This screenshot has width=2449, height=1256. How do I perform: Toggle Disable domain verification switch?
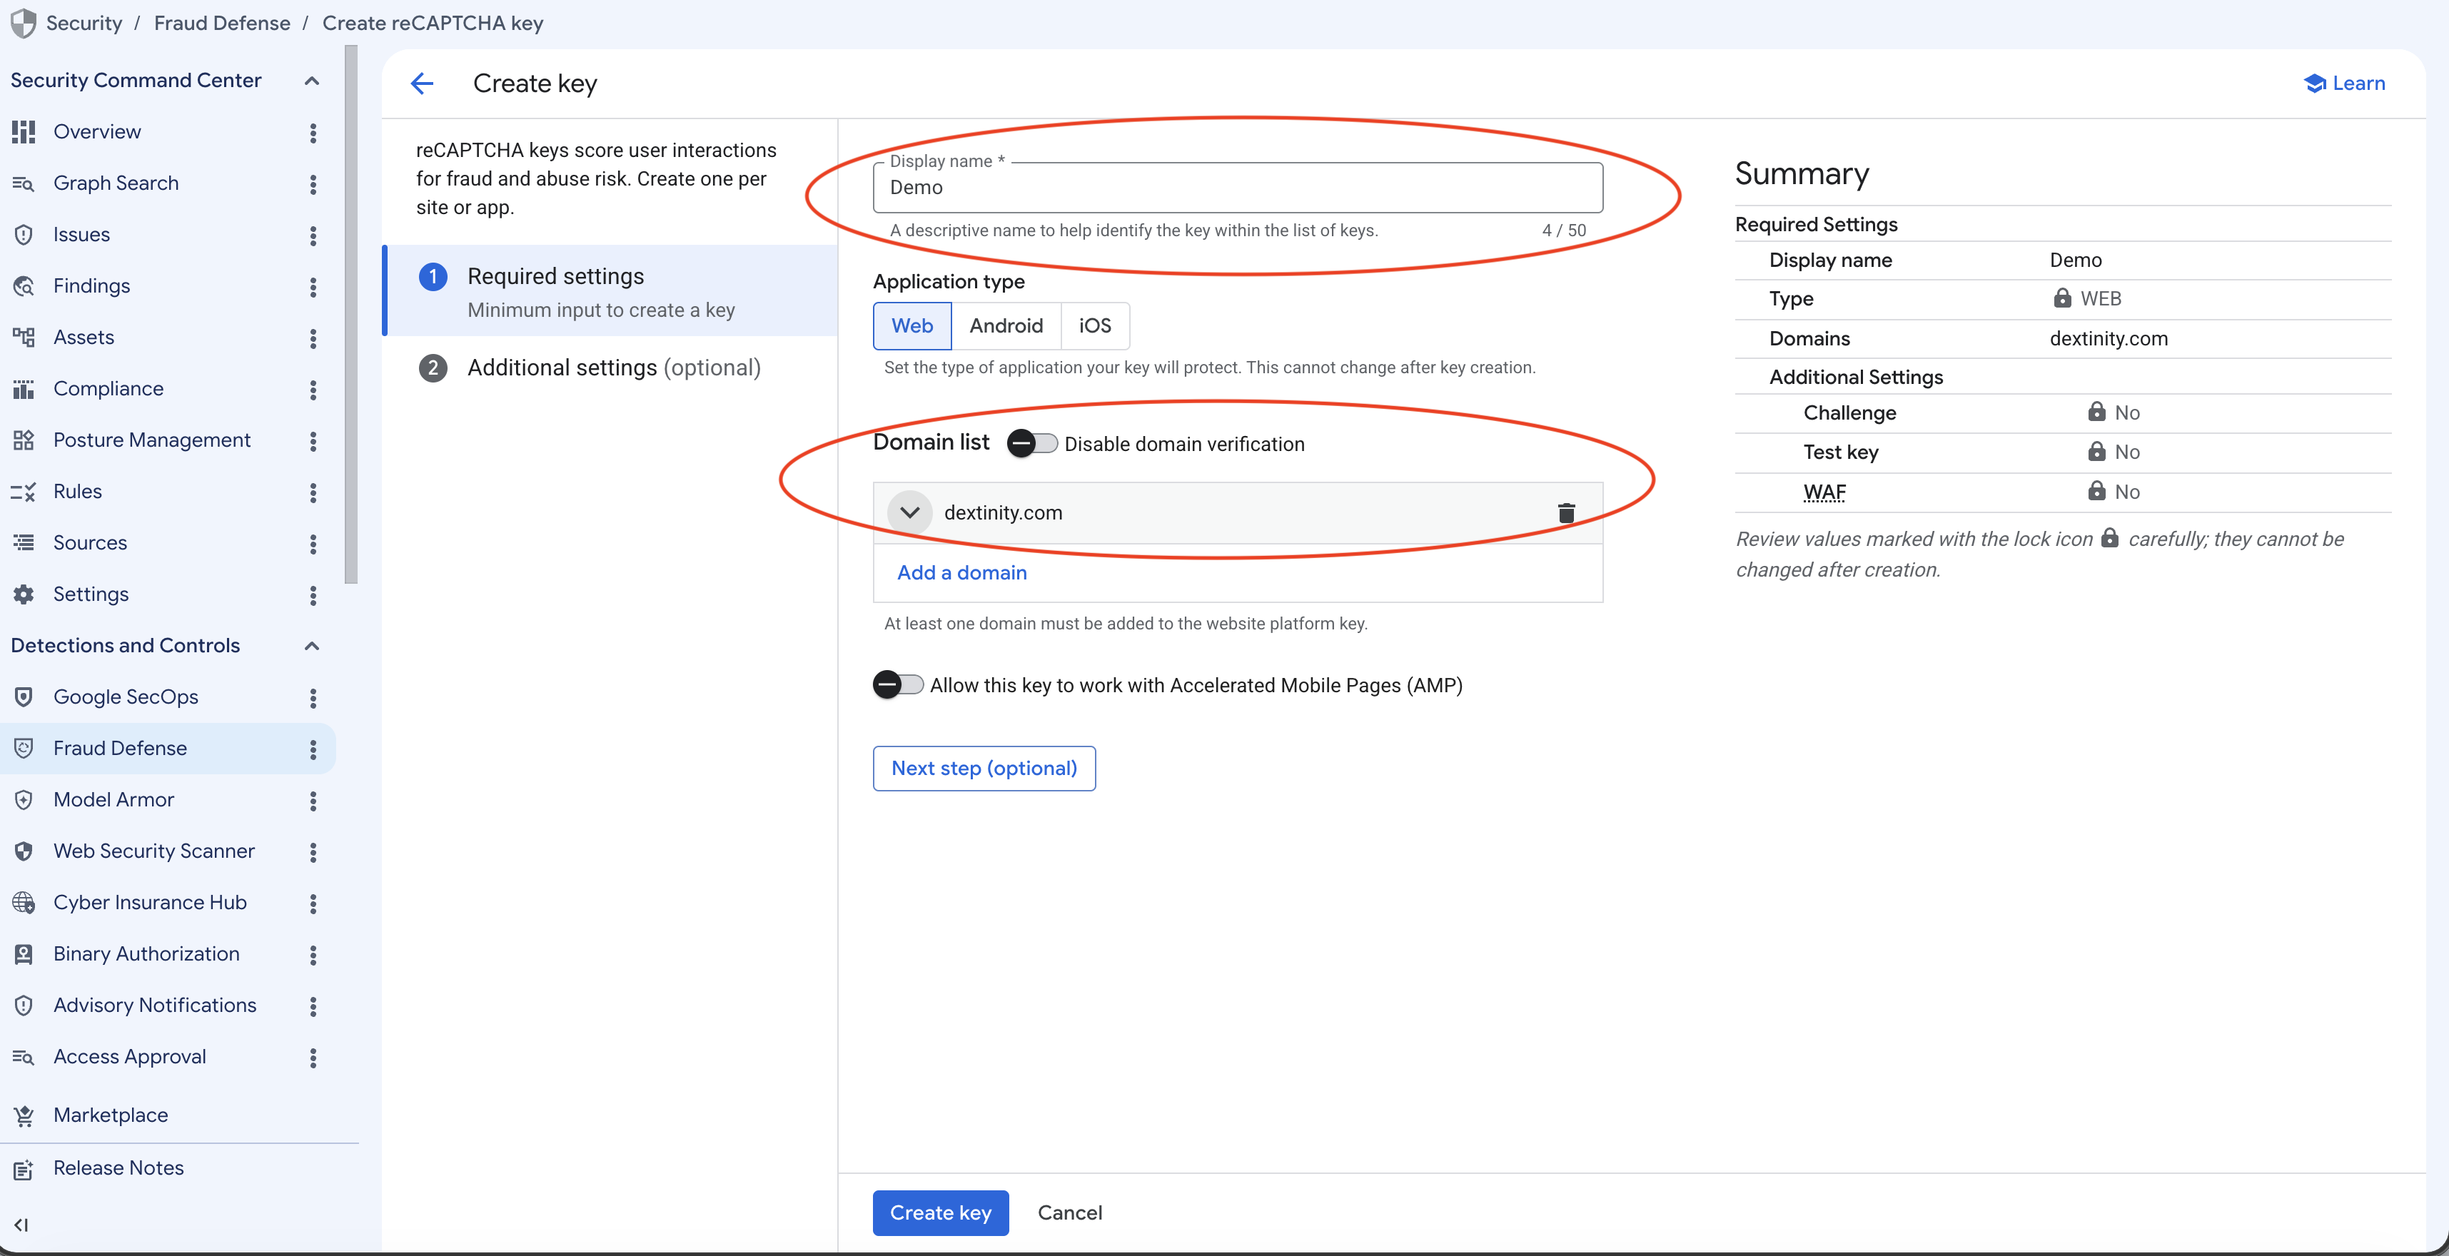pyautogui.click(x=1031, y=443)
